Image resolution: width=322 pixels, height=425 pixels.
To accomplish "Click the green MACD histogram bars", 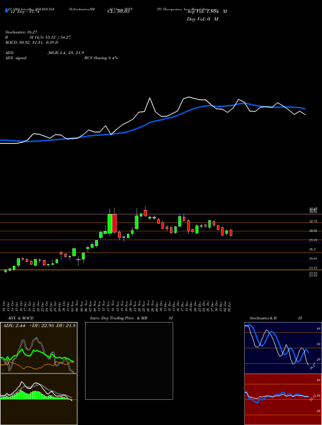I will point(34,395).
